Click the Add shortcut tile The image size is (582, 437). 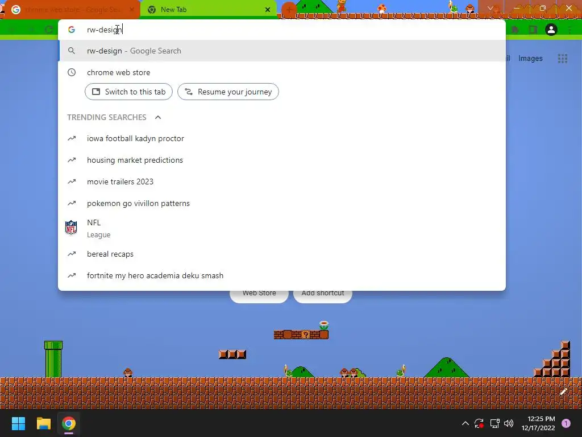[323, 293]
